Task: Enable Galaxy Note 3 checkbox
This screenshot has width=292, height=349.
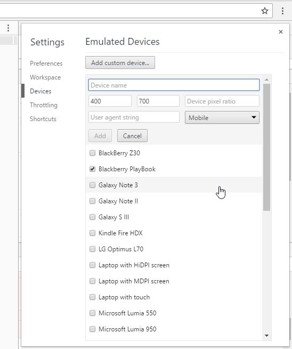Action: point(92,185)
